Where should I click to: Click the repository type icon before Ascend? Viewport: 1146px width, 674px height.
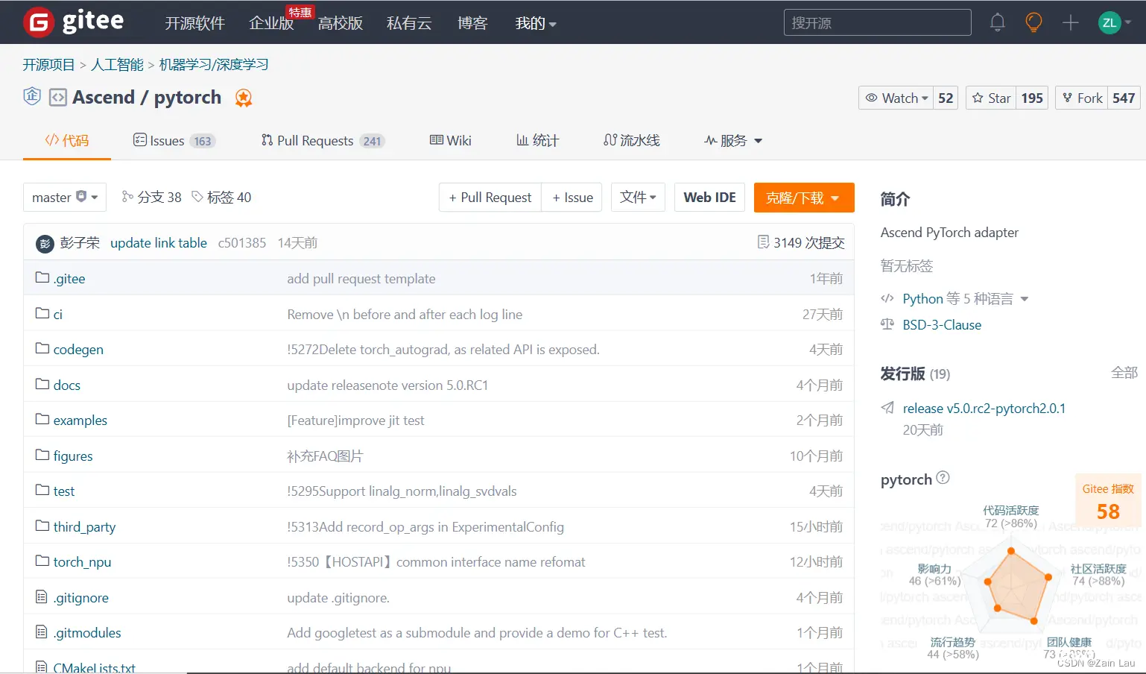click(x=58, y=98)
